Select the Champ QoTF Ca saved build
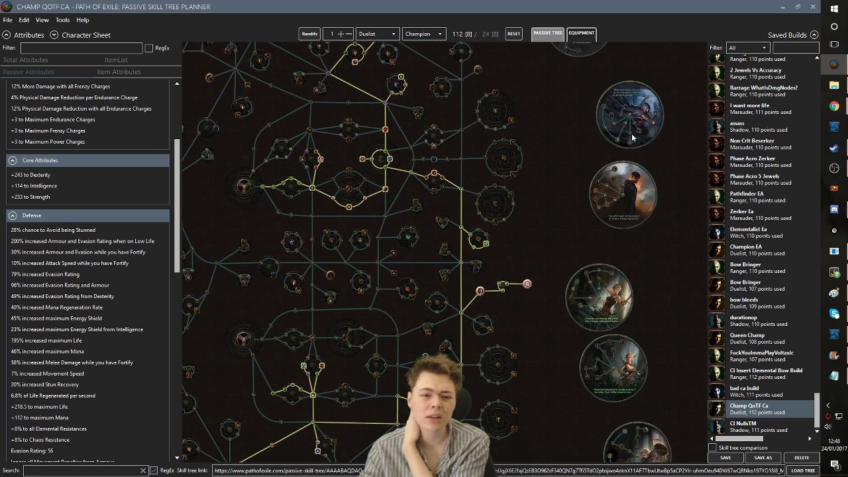The width and height of the screenshot is (848, 477). pyautogui.click(x=761, y=409)
